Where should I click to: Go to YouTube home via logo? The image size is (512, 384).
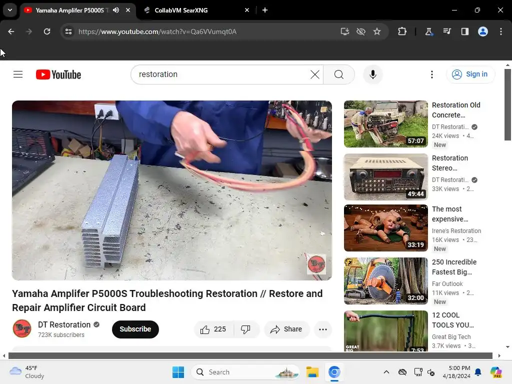click(x=58, y=74)
